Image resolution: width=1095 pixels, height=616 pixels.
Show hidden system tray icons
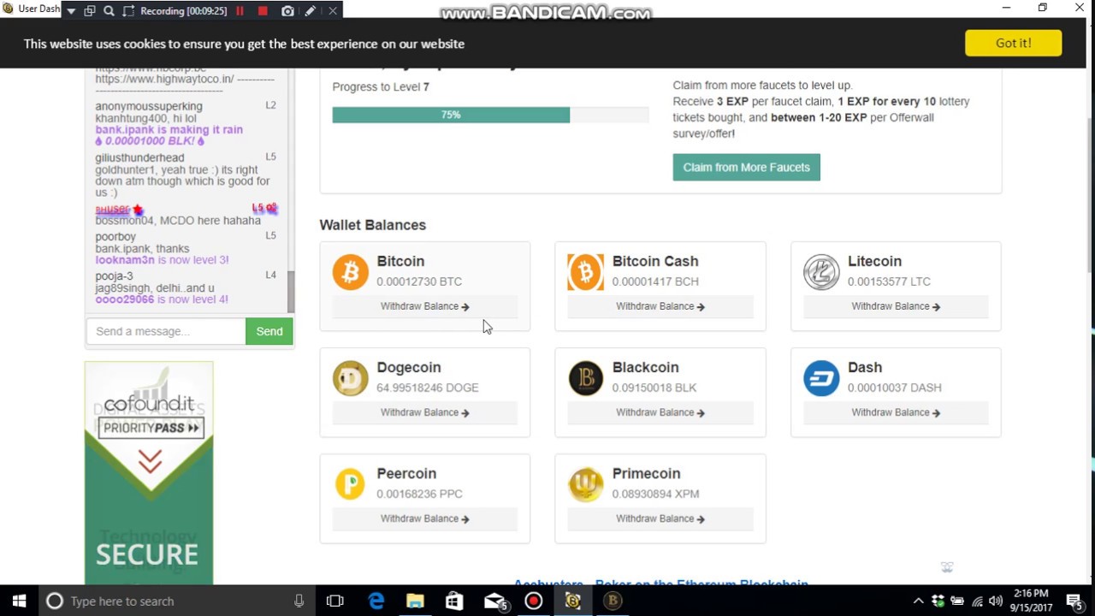[918, 601]
